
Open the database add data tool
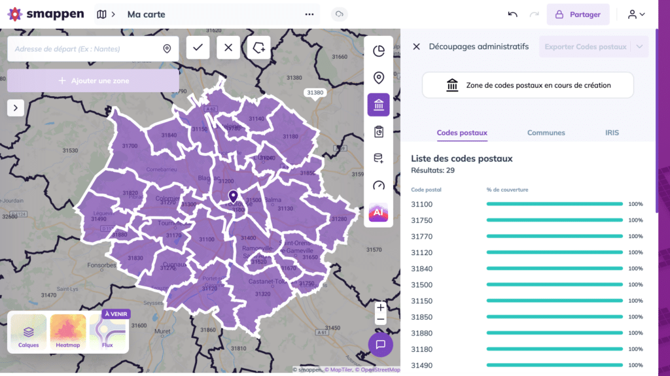click(379, 158)
